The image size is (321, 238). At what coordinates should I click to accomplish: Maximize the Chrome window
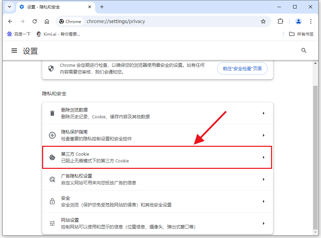click(295, 7)
